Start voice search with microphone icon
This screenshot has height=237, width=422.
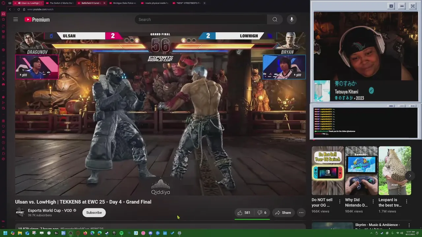coord(292,19)
